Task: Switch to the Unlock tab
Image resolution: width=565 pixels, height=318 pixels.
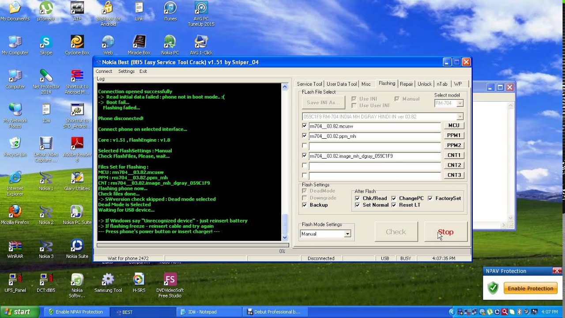Action: pos(425,84)
